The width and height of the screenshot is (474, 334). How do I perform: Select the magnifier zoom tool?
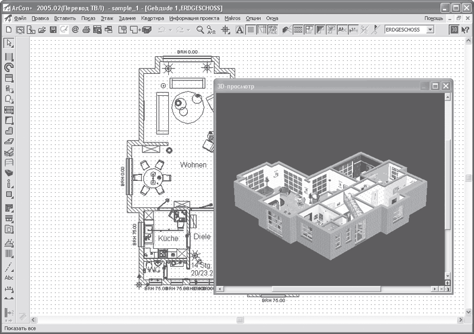click(x=200, y=29)
